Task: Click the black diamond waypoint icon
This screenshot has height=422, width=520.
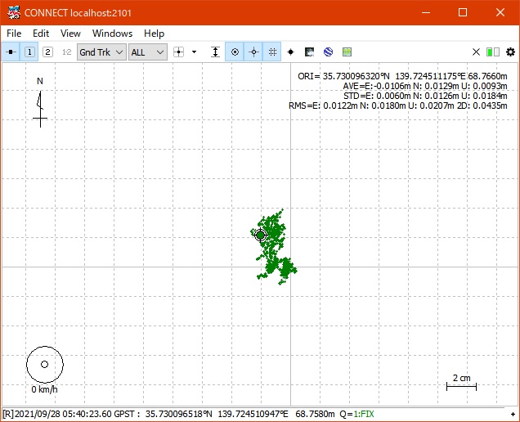Action: (x=291, y=52)
